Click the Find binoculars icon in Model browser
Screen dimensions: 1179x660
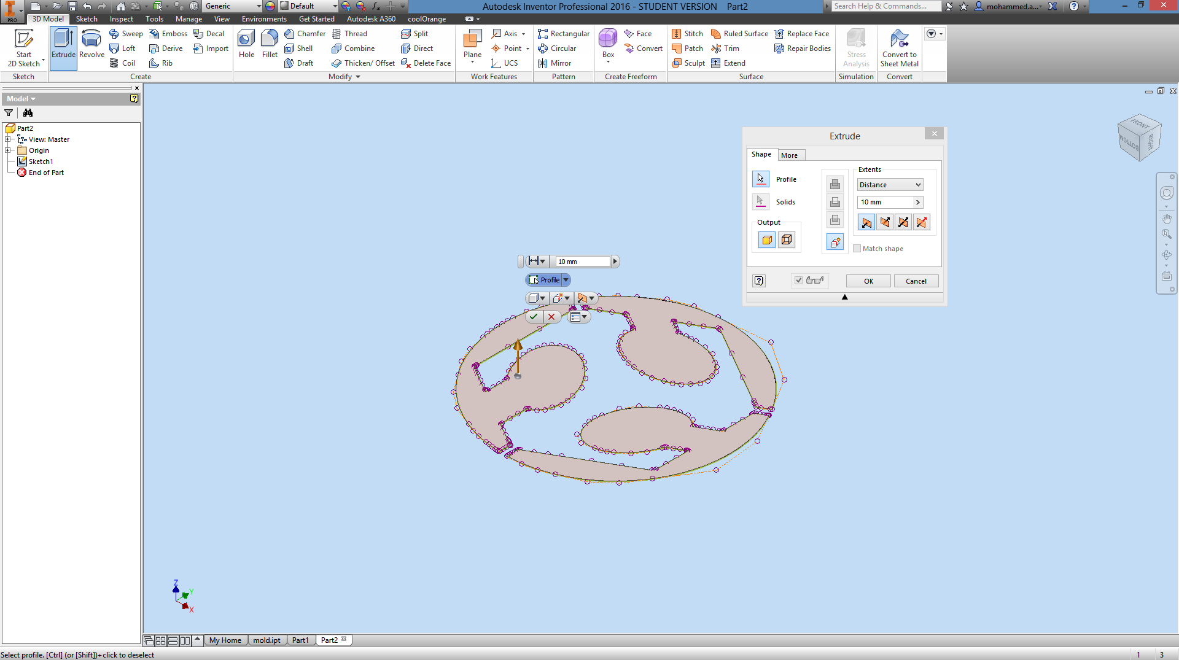click(28, 113)
